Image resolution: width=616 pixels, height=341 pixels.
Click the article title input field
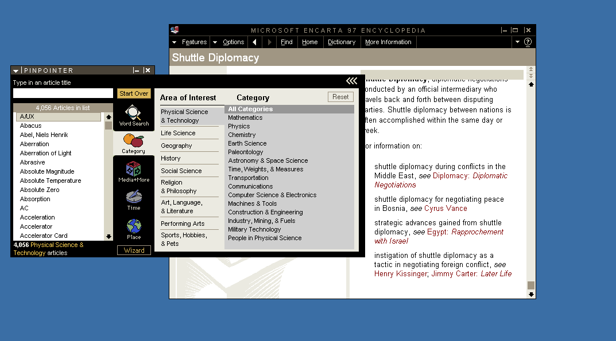coord(63,93)
